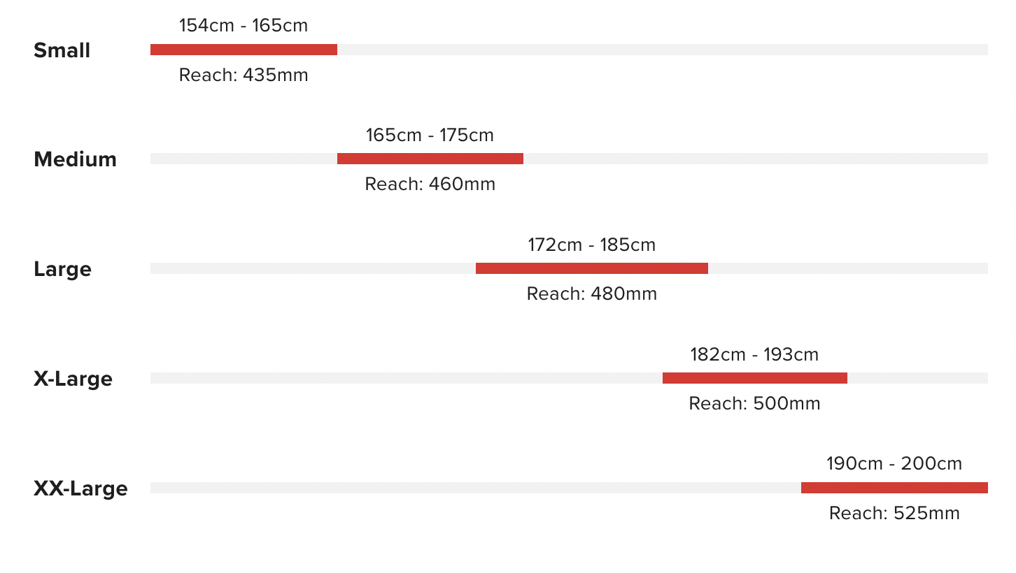The height and width of the screenshot is (573, 1016).
Task: Select the 190cm - 200cm height text
Action: (x=894, y=463)
